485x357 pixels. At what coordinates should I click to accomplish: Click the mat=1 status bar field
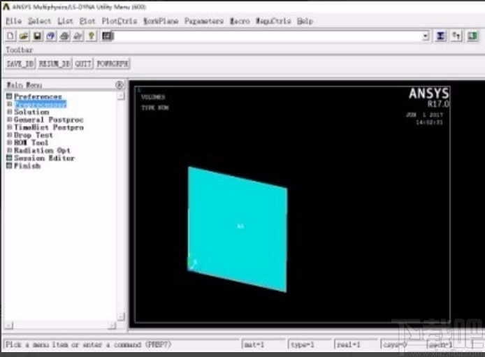264,344
